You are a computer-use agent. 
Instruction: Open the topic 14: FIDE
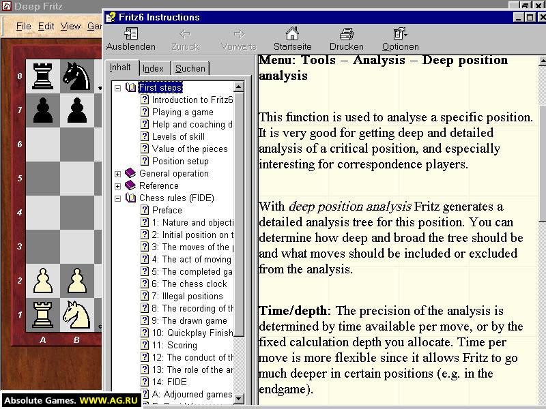pos(169,382)
